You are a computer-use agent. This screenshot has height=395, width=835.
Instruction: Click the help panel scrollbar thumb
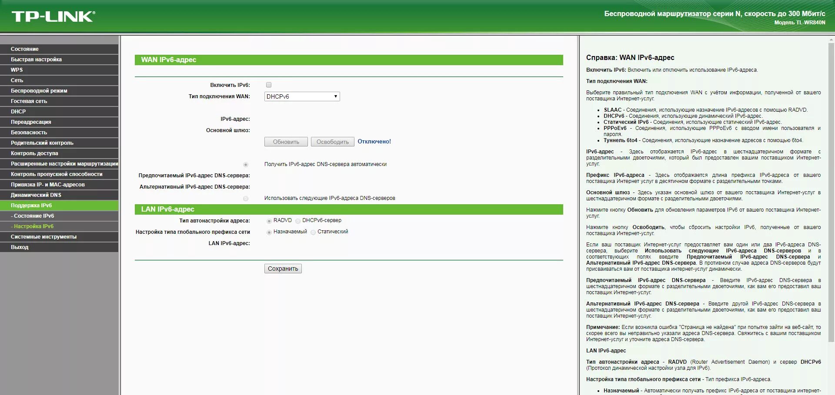831,192
